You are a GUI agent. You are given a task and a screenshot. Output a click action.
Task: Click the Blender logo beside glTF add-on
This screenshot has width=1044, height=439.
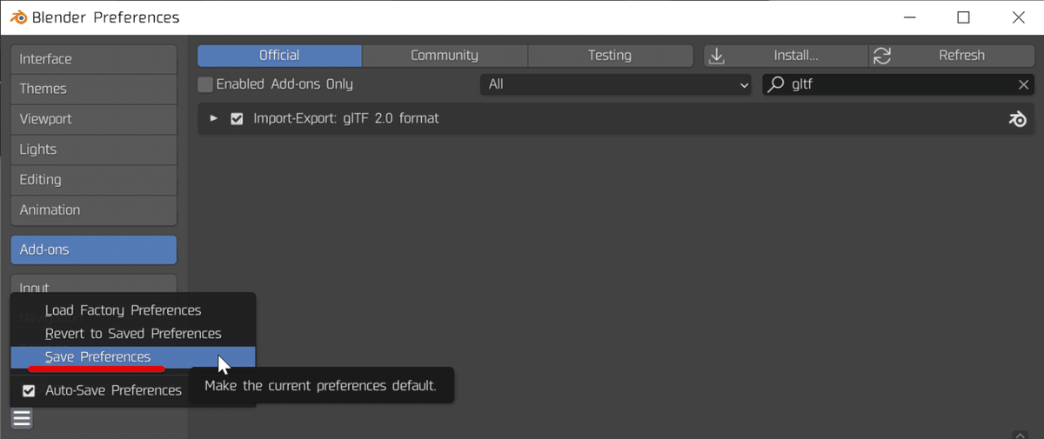pos(1017,119)
